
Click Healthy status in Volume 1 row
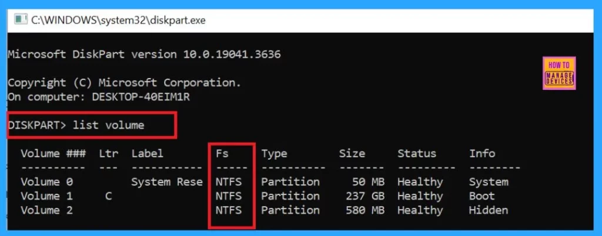[420, 197]
